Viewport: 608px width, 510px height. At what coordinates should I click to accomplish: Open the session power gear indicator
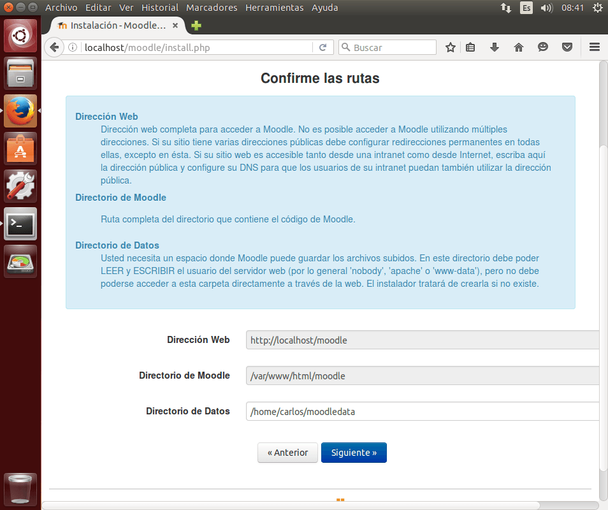point(598,8)
